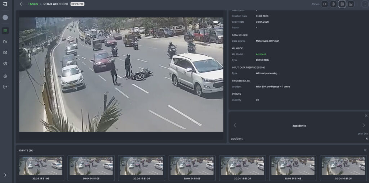Click the ML MODEL section heading
Viewport: 369px width, 183px height.
238,49
